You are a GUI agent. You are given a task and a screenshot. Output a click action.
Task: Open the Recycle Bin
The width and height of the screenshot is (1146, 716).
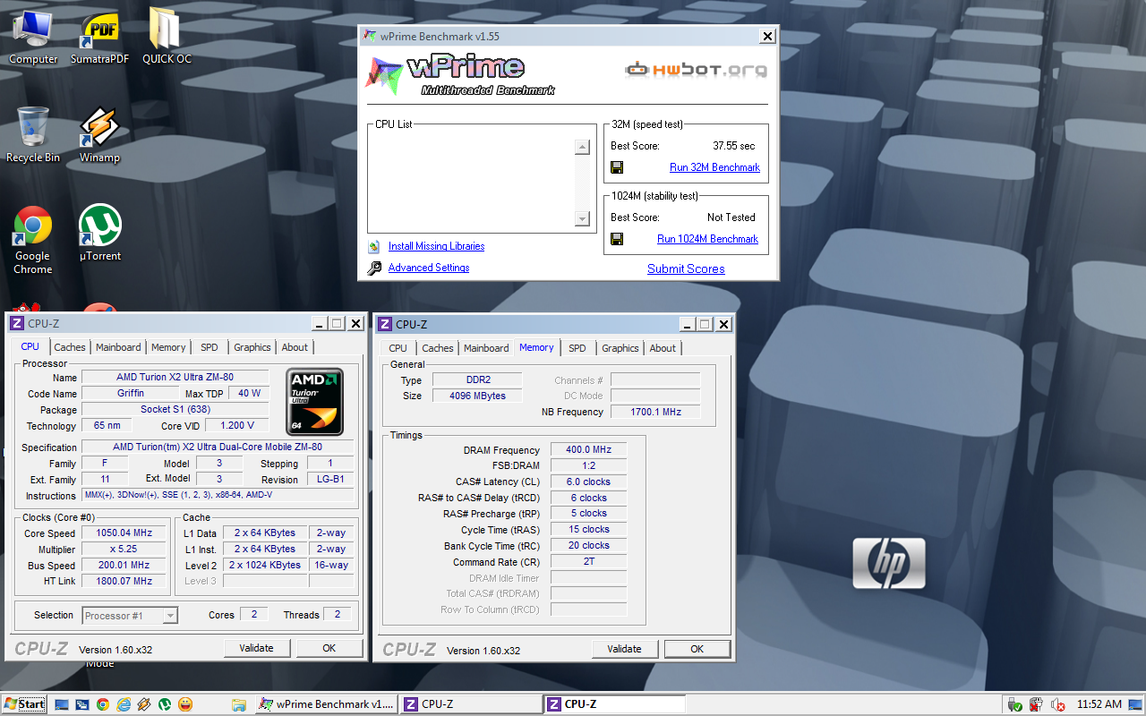click(33, 134)
